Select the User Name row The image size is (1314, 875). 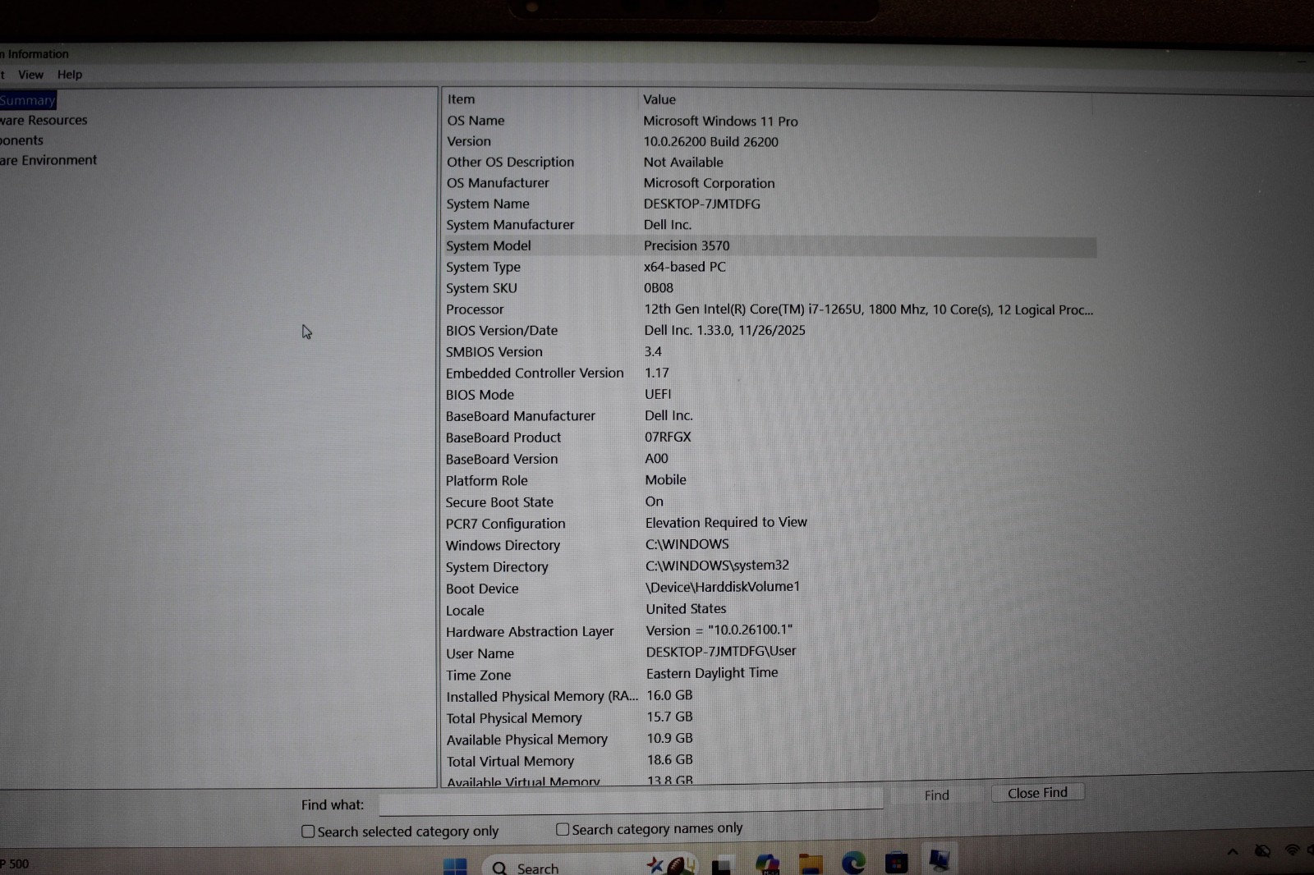pyautogui.click(x=770, y=653)
